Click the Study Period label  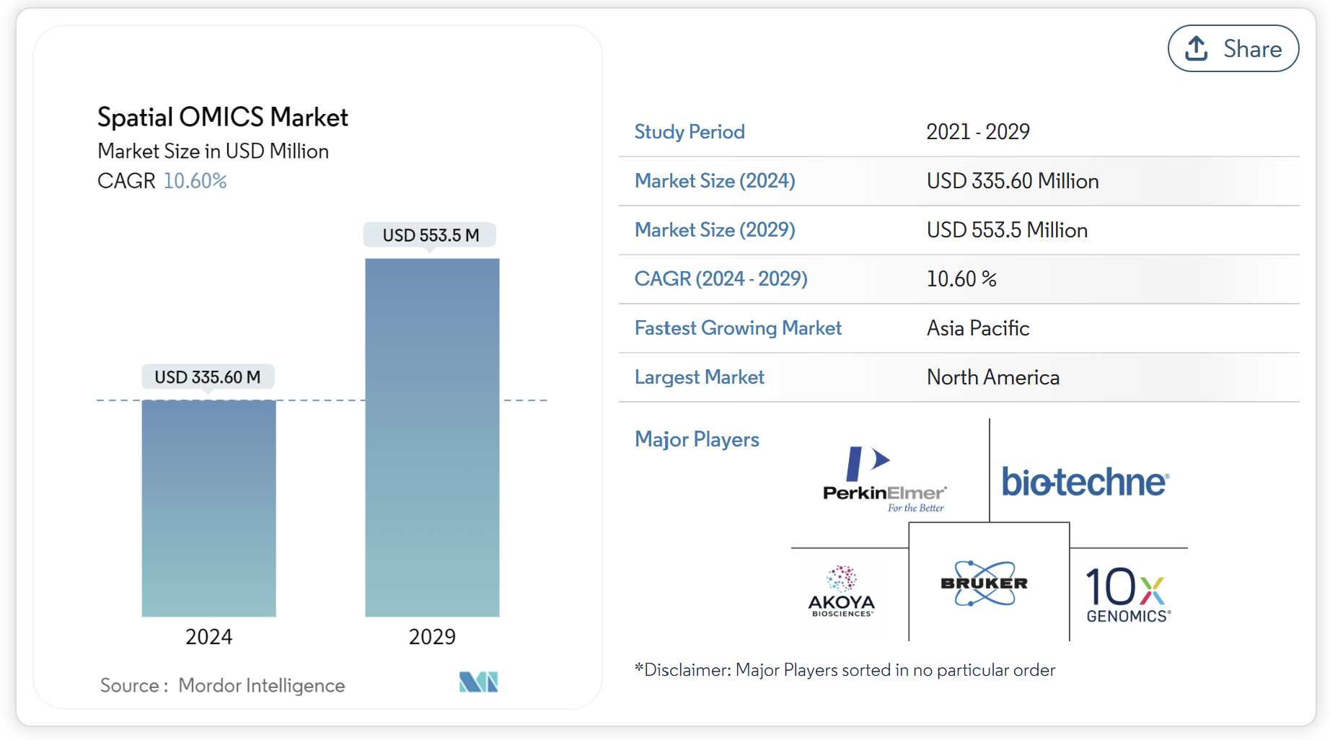(x=690, y=132)
